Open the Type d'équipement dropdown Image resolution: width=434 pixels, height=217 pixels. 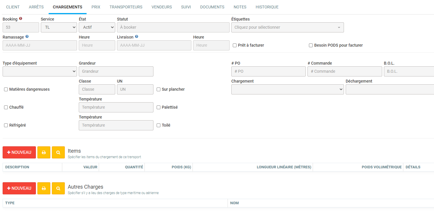pyautogui.click(x=40, y=71)
